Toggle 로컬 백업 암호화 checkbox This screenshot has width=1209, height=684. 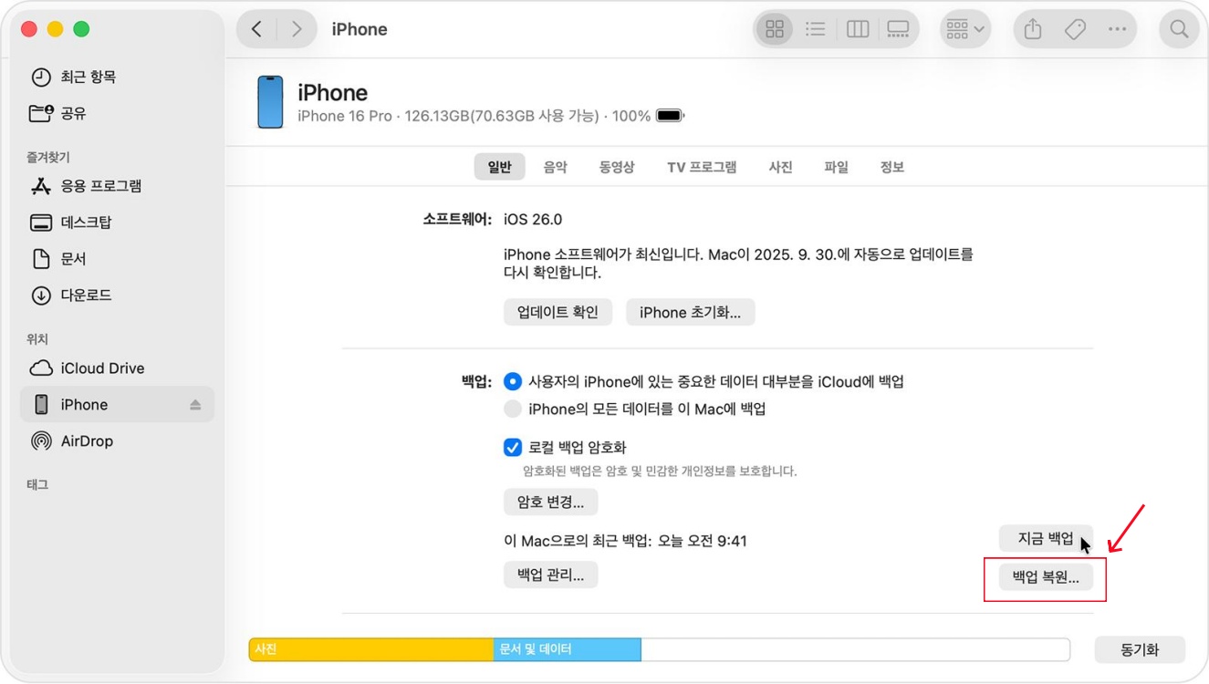pyautogui.click(x=513, y=448)
